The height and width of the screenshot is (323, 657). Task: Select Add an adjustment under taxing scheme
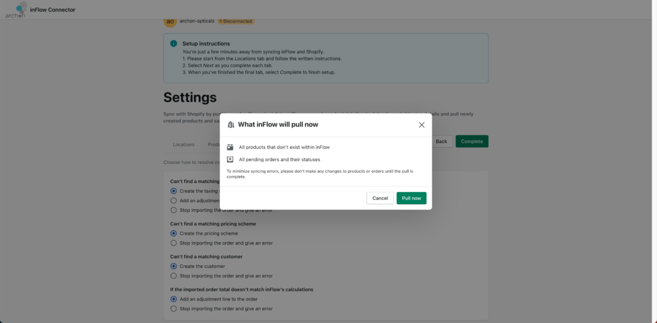[173, 200]
